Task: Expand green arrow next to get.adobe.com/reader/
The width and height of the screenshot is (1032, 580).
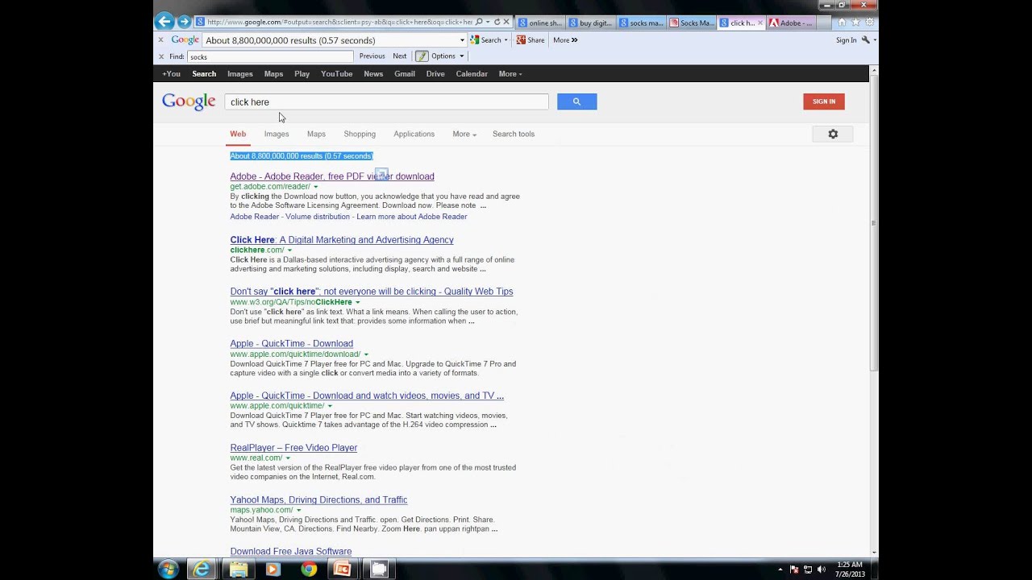Action: click(x=315, y=187)
